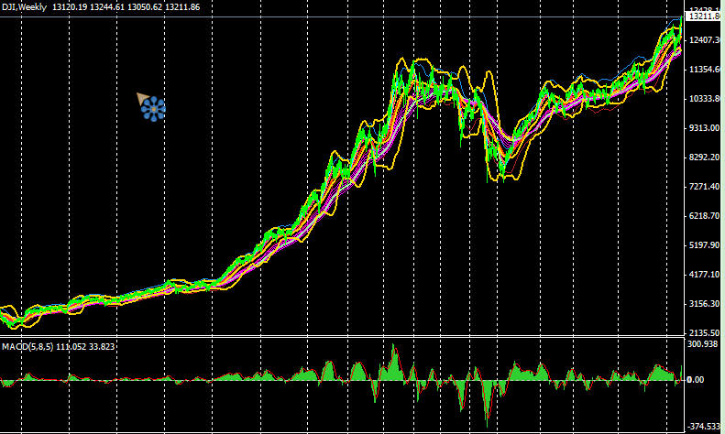Click the -374.533 MACD scale label
725x434 pixels.
[704, 426]
